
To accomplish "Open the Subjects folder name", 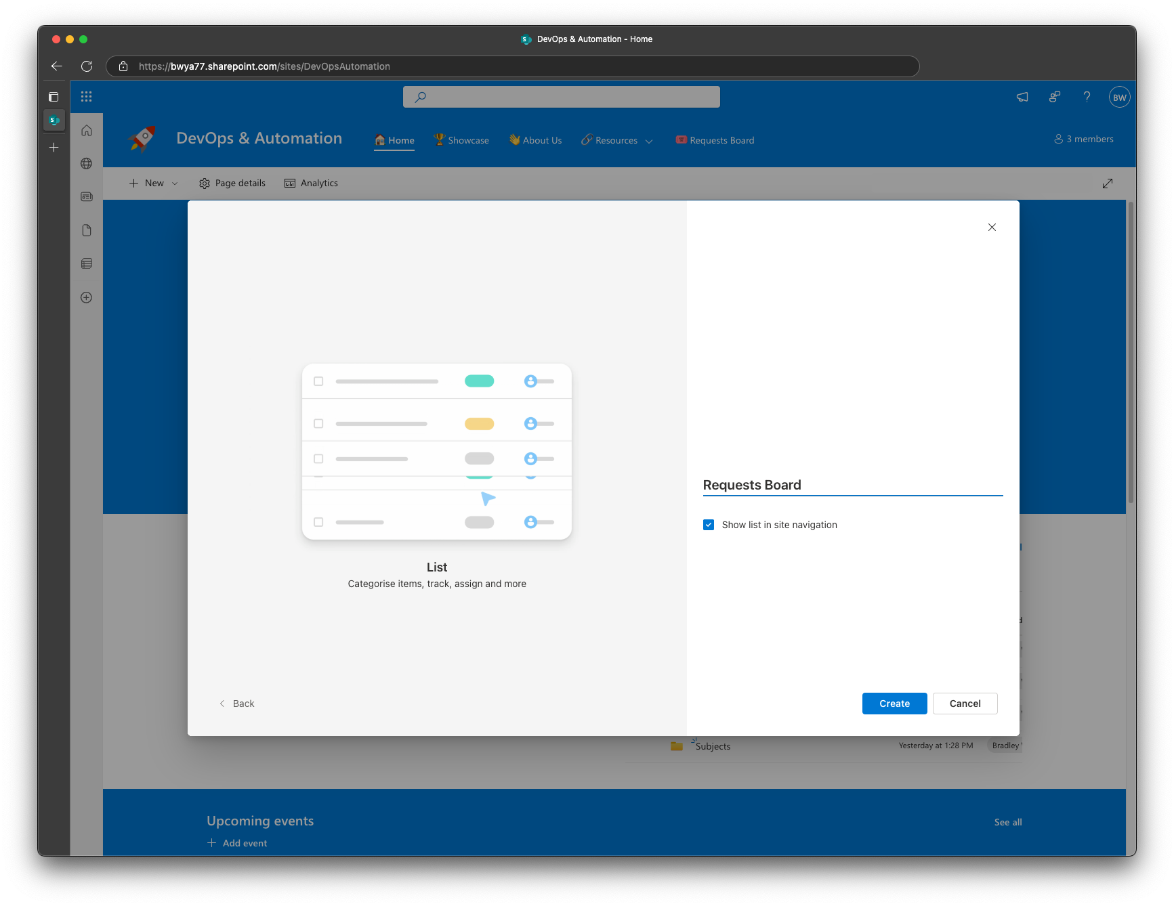I will point(713,746).
